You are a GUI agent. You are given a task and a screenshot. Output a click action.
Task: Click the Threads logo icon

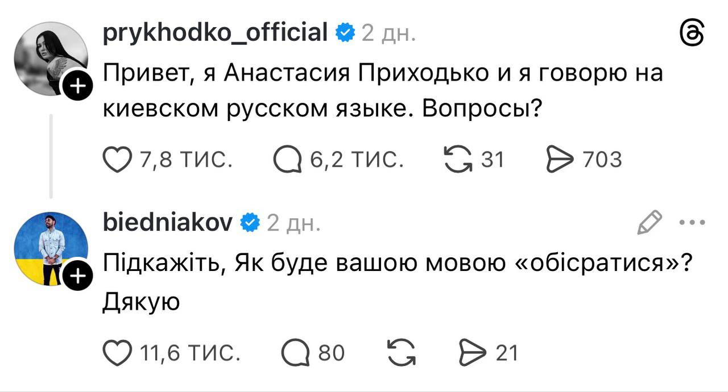[x=692, y=35]
